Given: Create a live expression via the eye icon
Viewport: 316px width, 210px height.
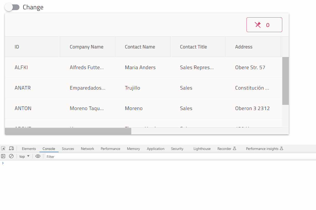Looking at the screenshot, I should pos(38,156).
